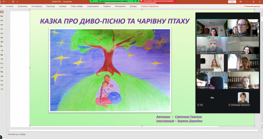Select the second slide thumbnail in panel
Image resolution: width=263 pixels, height=139 pixels.
pos(2,16)
